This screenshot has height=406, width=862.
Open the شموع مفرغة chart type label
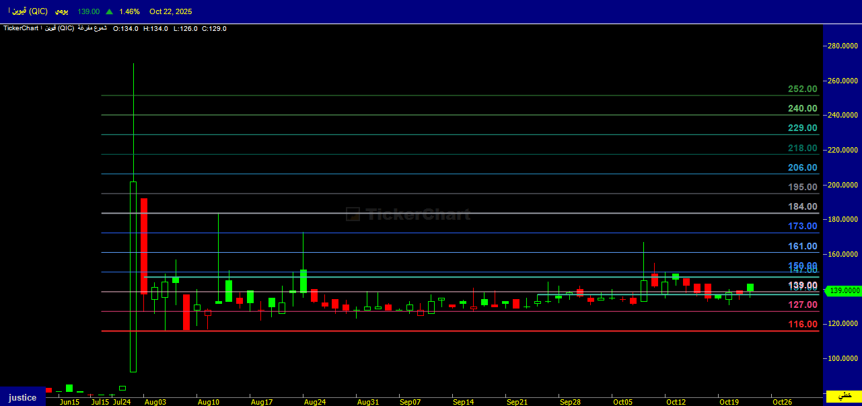93,28
